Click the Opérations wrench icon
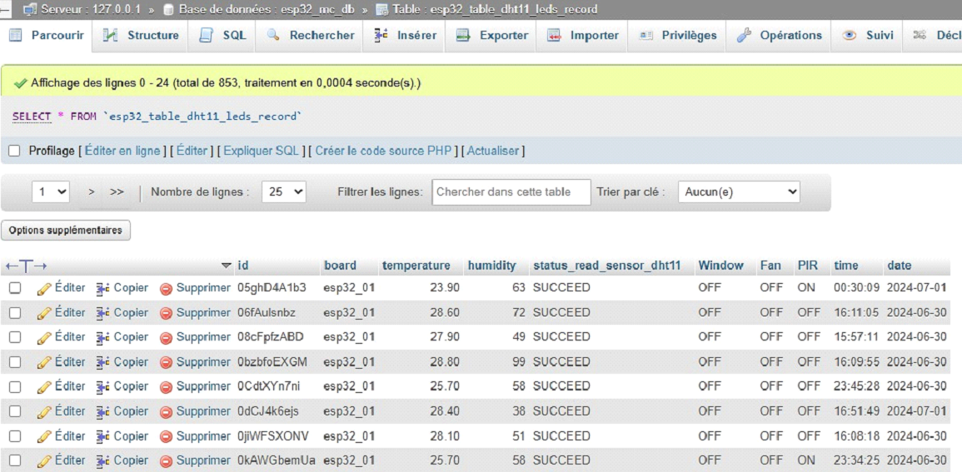This screenshot has width=962, height=472. [744, 35]
